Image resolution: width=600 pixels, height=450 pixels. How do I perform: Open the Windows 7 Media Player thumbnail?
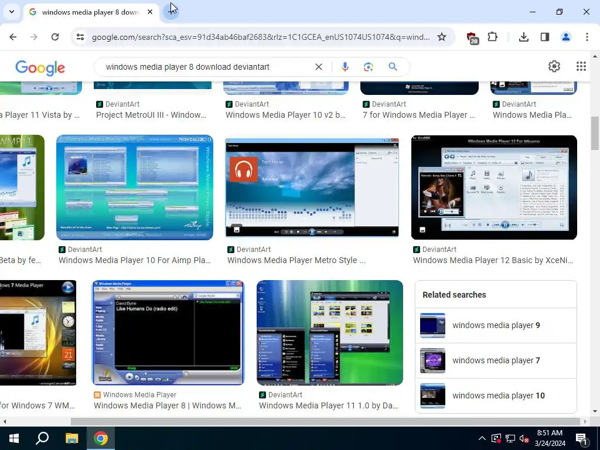click(x=38, y=333)
